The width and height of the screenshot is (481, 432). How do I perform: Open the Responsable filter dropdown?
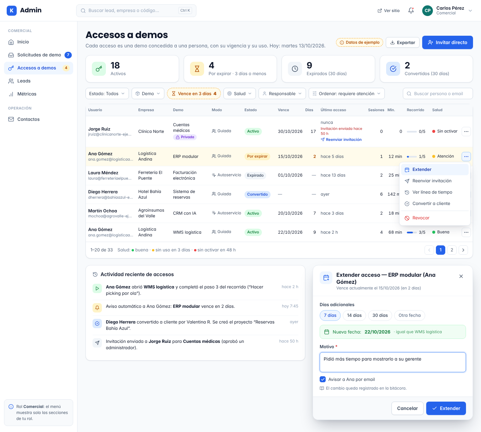(x=282, y=93)
